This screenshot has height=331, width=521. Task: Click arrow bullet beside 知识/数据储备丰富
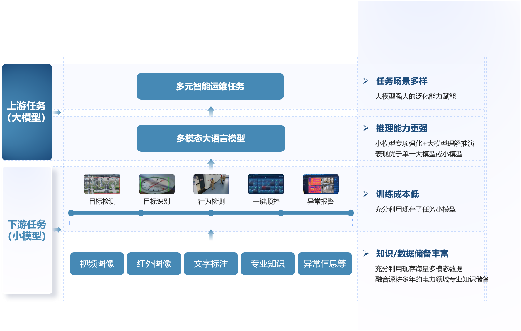366,253
